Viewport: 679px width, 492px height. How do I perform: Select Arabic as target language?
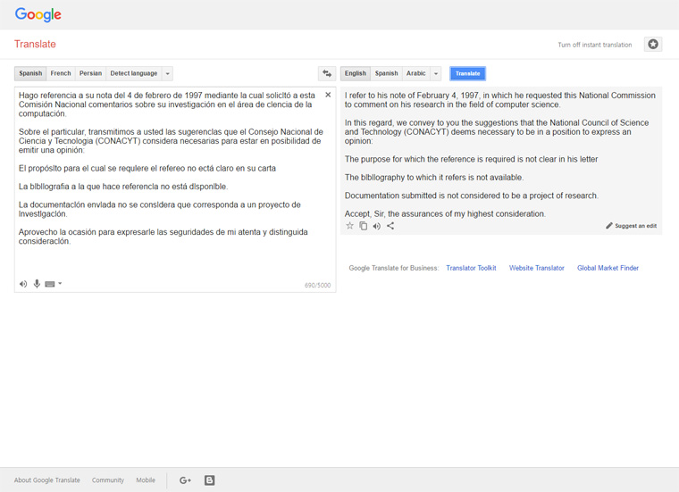415,73
